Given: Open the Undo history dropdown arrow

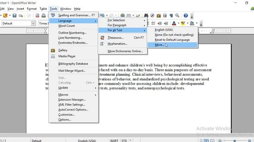Looking at the screenshot, I should pyautogui.click(x=107, y=15).
